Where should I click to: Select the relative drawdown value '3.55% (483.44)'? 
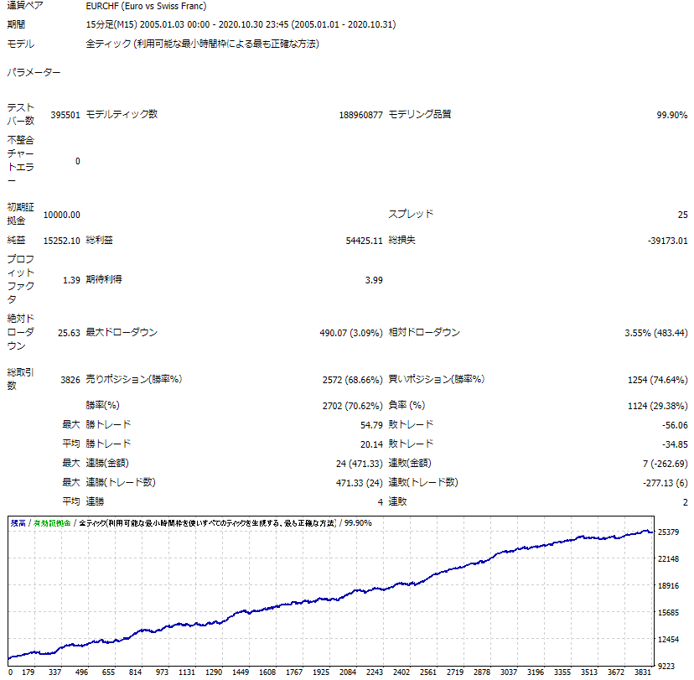tap(656, 333)
